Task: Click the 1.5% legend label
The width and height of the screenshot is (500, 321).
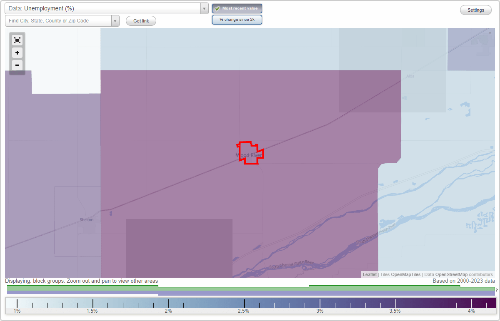Action: click(x=92, y=311)
